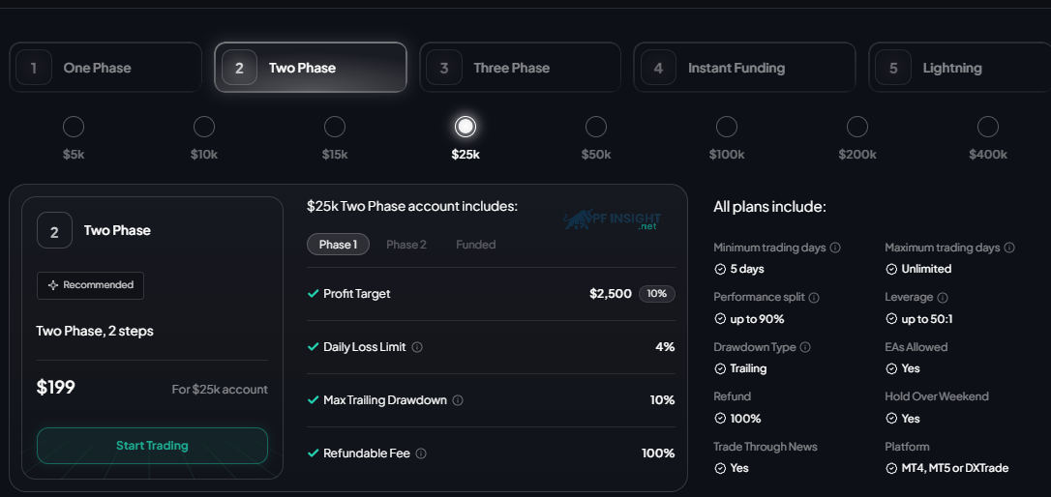Open info icon for Maximum trading days
The width and height of the screenshot is (1051, 497).
[x=1009, y=248]
